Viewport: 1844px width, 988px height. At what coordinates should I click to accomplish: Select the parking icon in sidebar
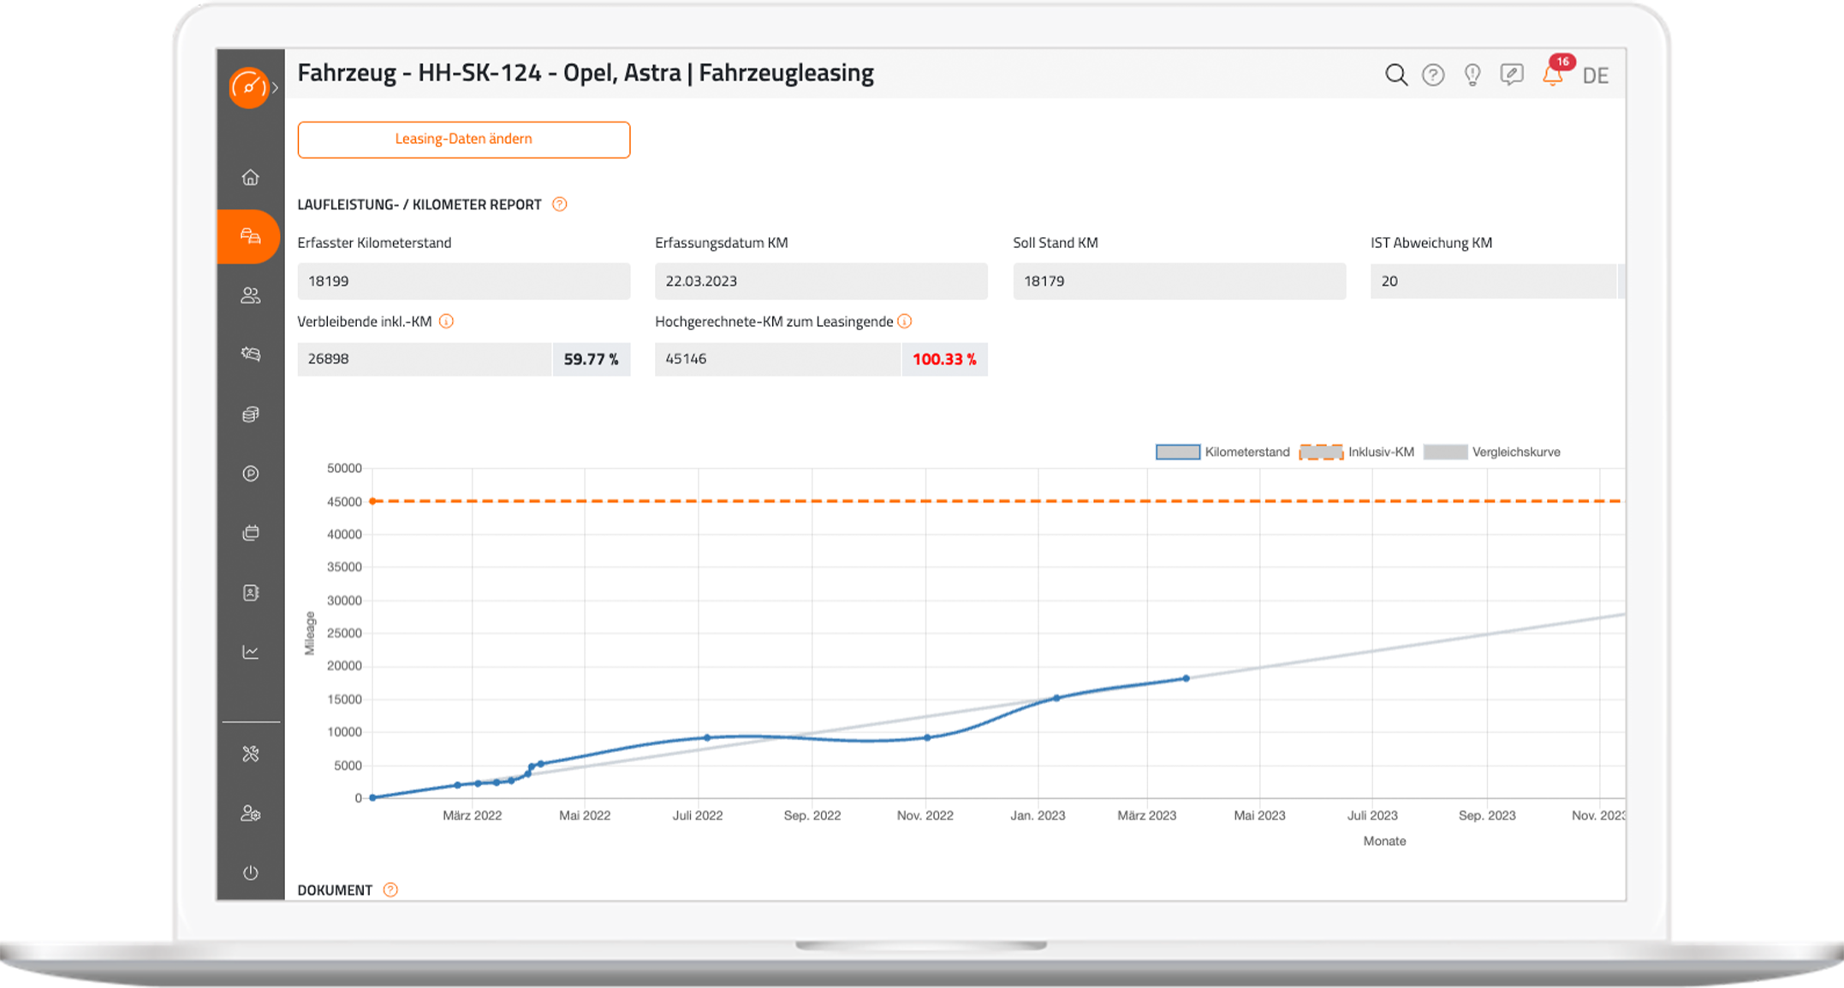click(x=250, y=473)
